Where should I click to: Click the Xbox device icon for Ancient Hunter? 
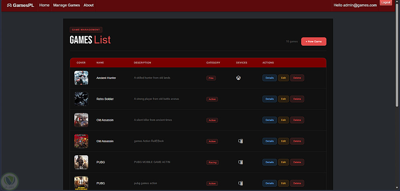[238, 78]
